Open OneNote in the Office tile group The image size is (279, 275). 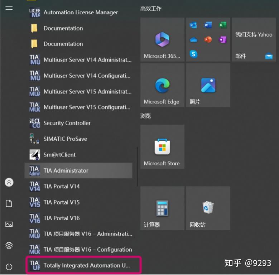222,39
